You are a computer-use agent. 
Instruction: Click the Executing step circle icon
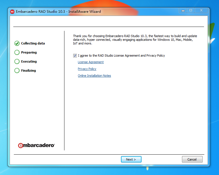click(x=17, y=61)
